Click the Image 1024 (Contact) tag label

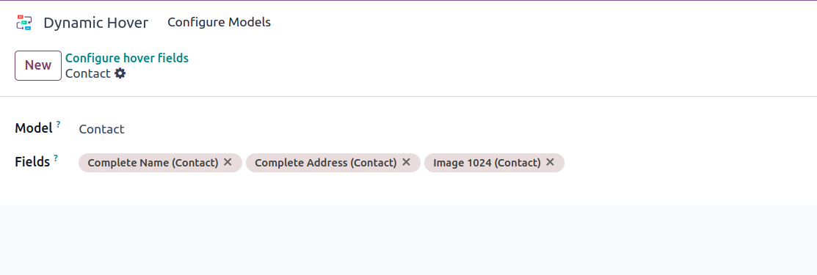click(487, 163)
